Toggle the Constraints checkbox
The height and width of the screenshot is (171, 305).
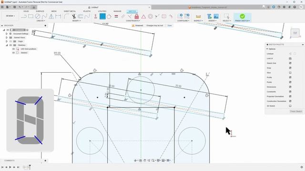click(290, 92)
